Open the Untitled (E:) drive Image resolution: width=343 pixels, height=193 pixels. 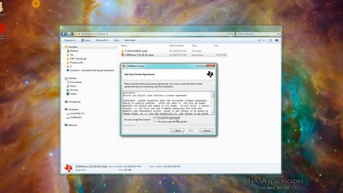(x=76, y=117)
